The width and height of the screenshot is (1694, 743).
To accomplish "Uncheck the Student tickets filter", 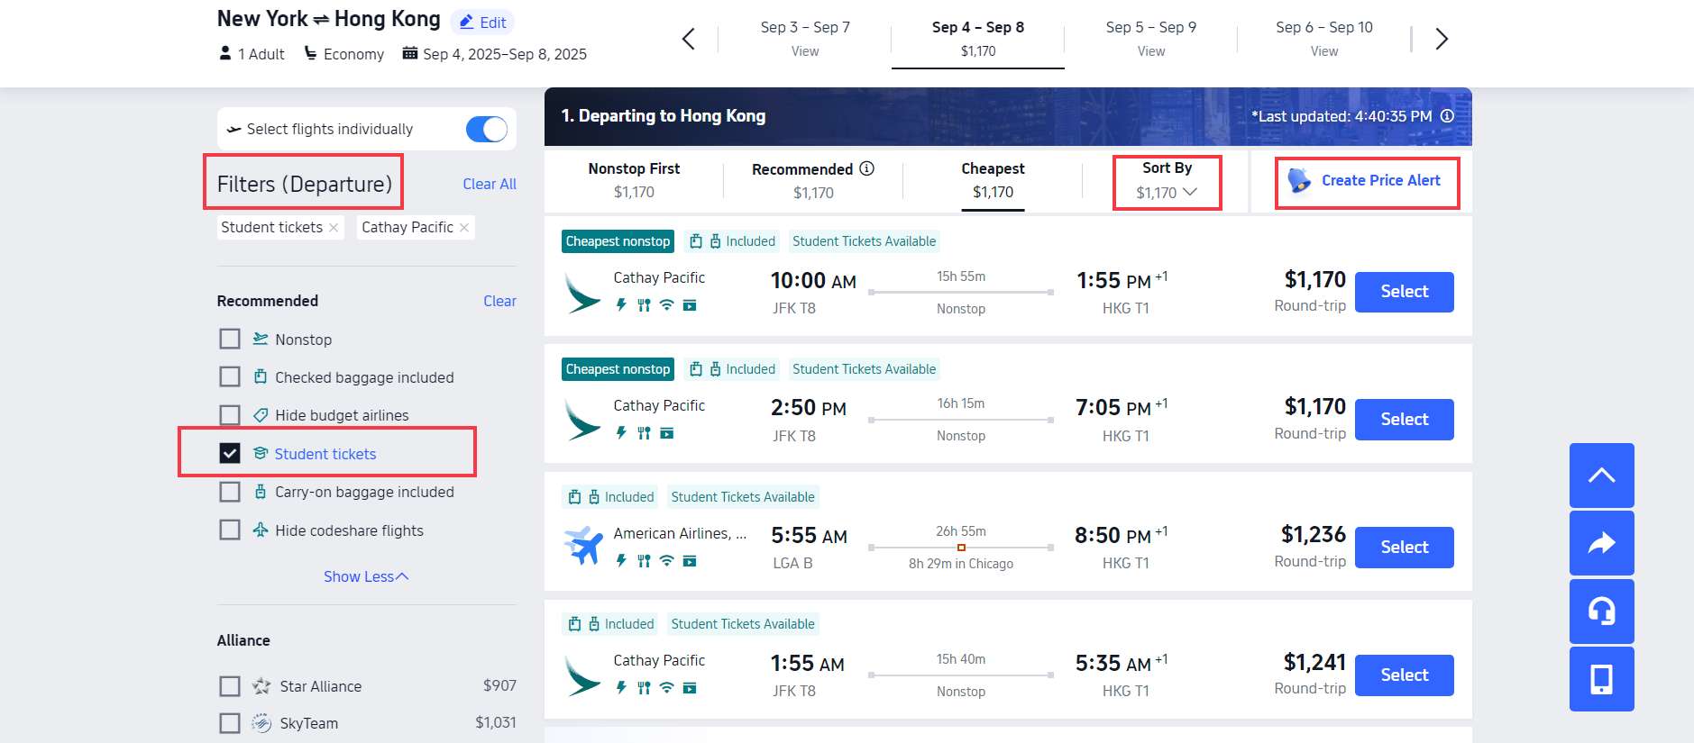I will 230,453.
